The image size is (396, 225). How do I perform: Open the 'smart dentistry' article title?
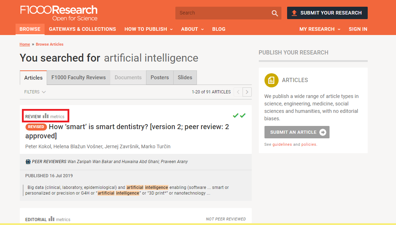tap(139, 127)
